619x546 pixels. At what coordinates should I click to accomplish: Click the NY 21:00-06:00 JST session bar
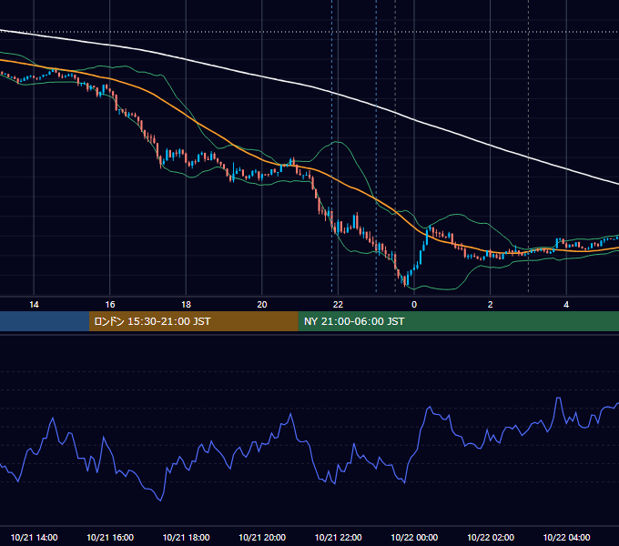point(458,321)
